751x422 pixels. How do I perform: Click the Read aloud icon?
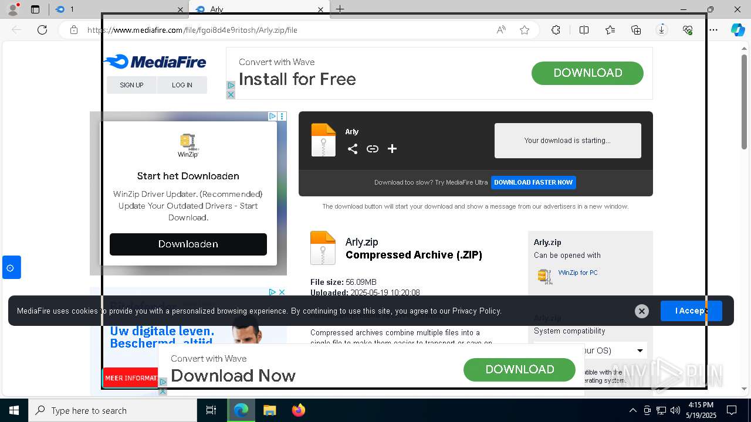[x=501, y=30]
